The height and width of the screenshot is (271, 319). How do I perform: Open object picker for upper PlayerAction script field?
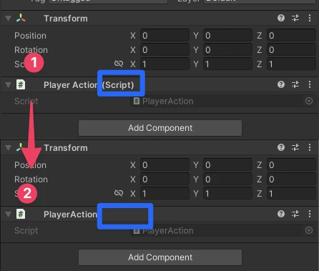pos(309,101)
